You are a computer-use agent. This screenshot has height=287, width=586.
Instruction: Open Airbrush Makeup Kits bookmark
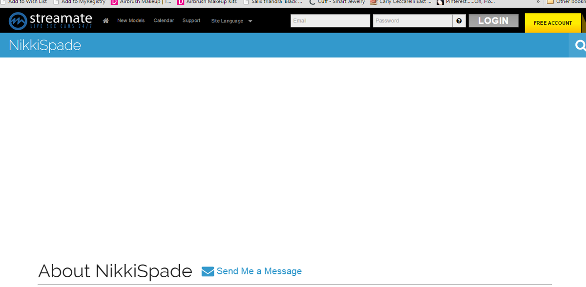coord(208,2)
